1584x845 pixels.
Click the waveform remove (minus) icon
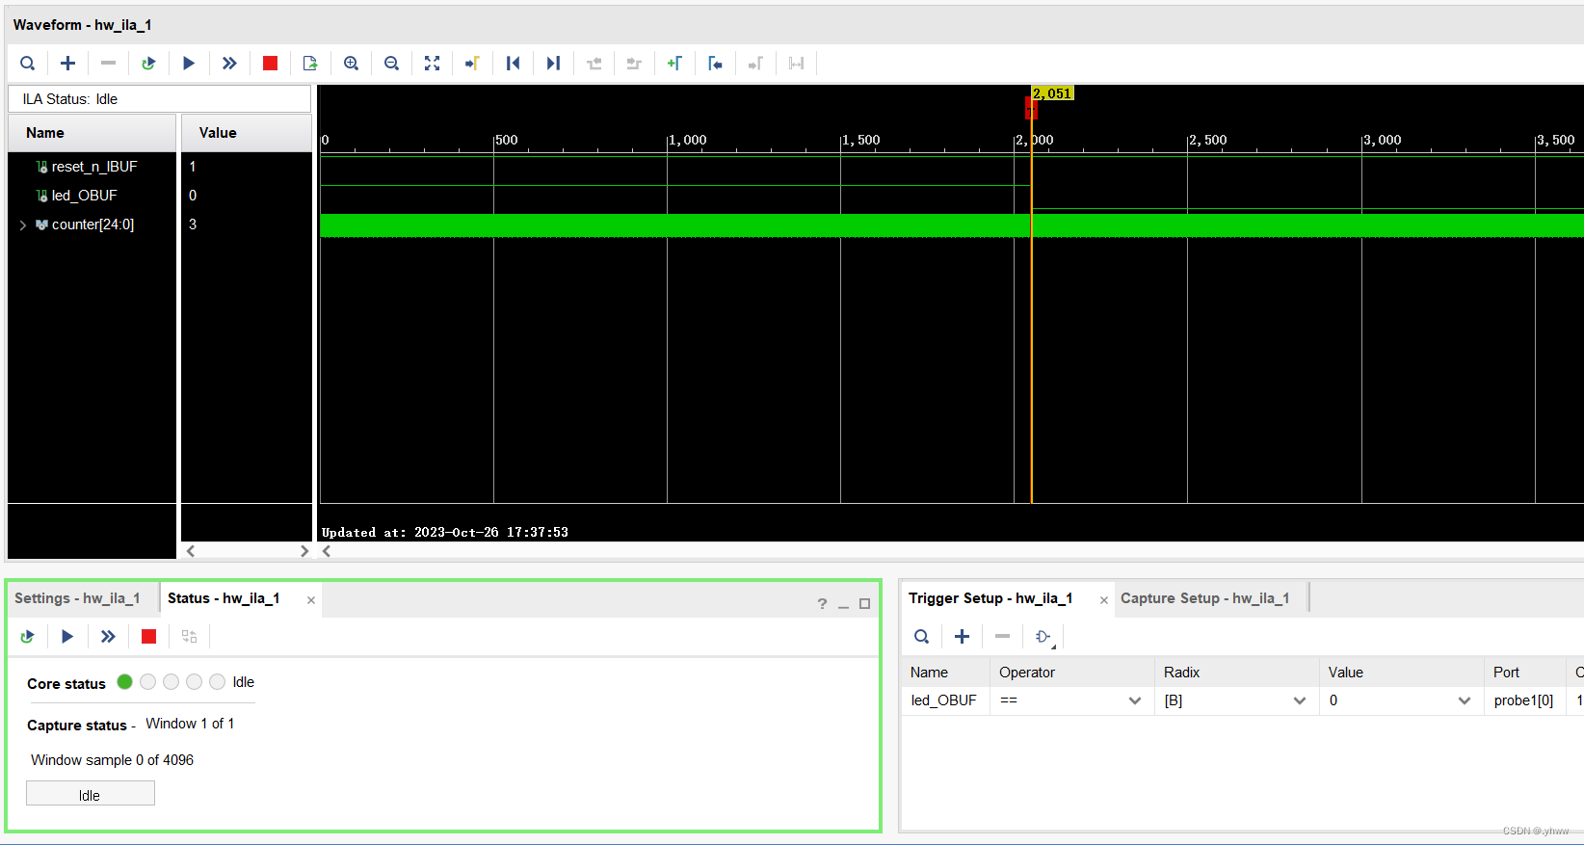click(108, 64)
